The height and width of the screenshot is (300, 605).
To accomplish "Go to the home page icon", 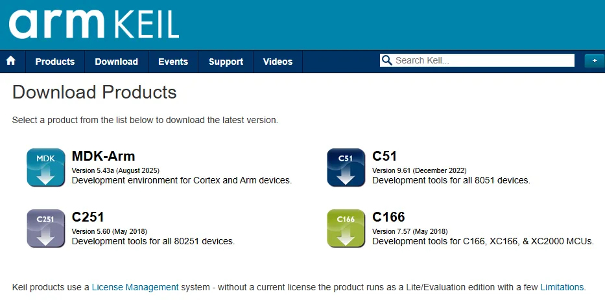I will tap(10, 61).
